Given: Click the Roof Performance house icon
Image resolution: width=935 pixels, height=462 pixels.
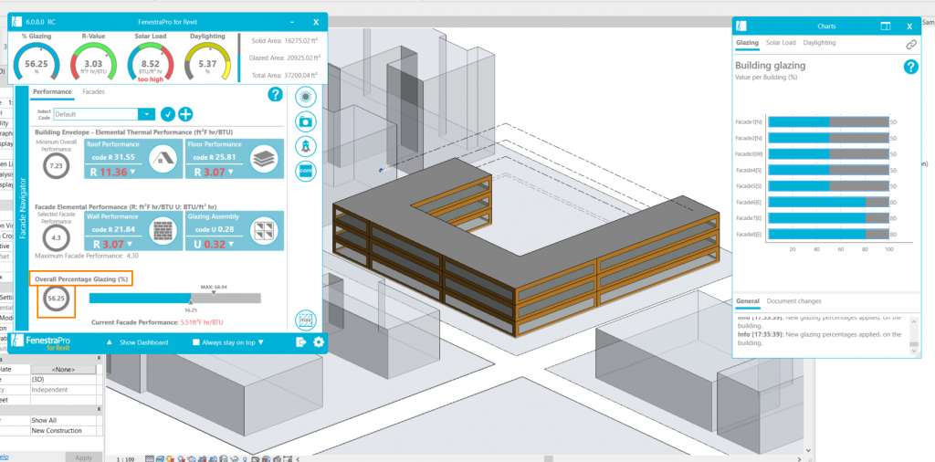Looking at the screenshot, I should [161, 159].
